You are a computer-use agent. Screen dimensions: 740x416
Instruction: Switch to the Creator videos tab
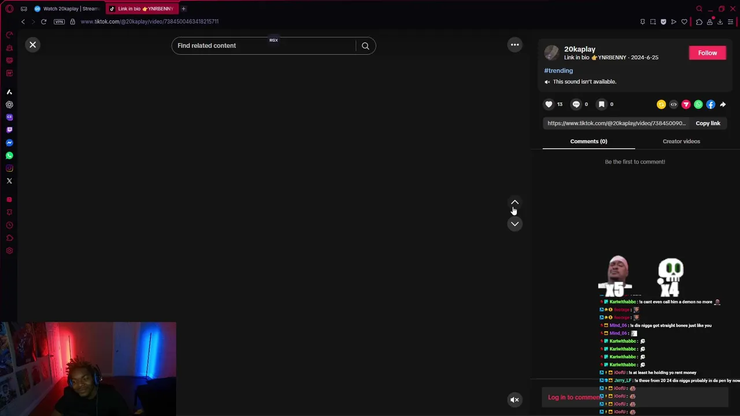pos(681,141)
